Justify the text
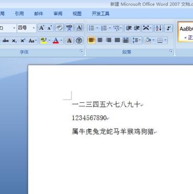Image resolution: width=193 pixels, height=194 pixels. pyautogui.click(x=117, y=40)
